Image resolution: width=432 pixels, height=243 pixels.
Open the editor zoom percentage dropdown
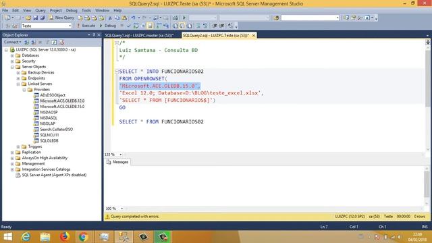coord(120,155)
